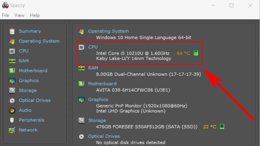Select Storage in the sidebar

28,91
